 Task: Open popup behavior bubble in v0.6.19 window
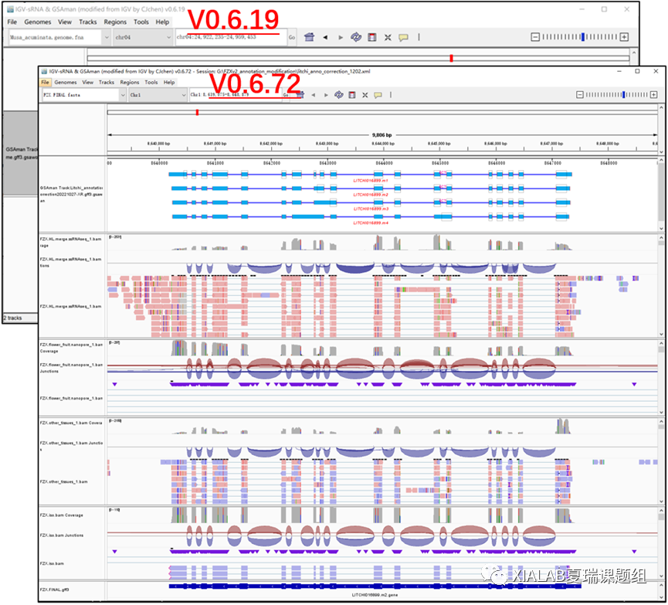coord(403,38)
